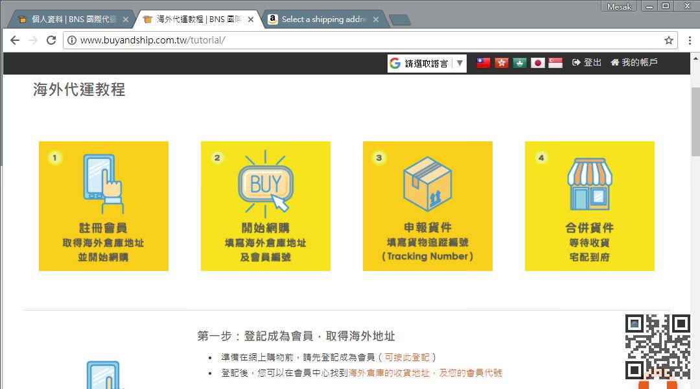This screenshot has width=700, height=389.
Task: Open the 請選取語言 language dropdown
Action: click(426, 63)
